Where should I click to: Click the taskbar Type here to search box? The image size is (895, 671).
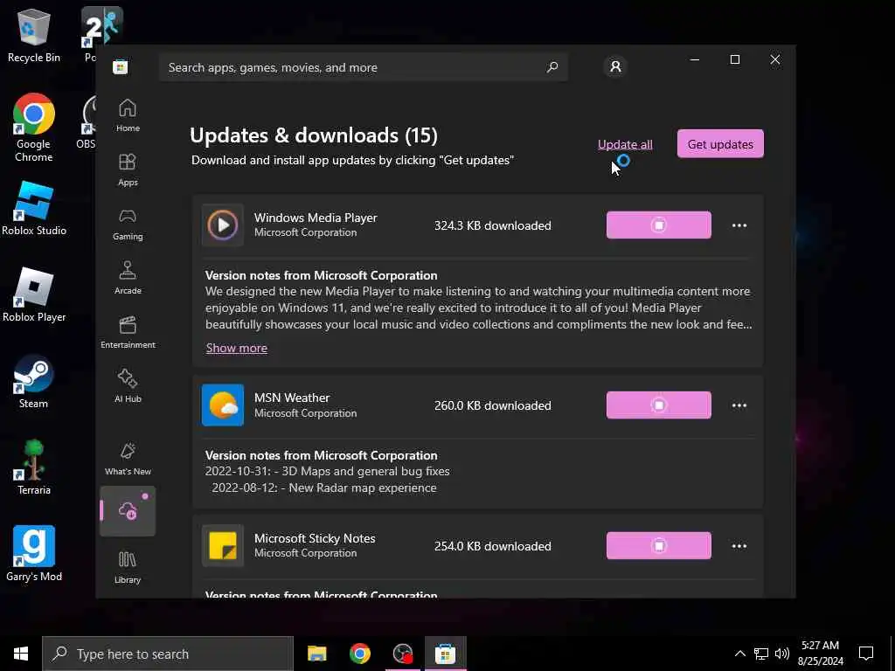click(168, 654)
